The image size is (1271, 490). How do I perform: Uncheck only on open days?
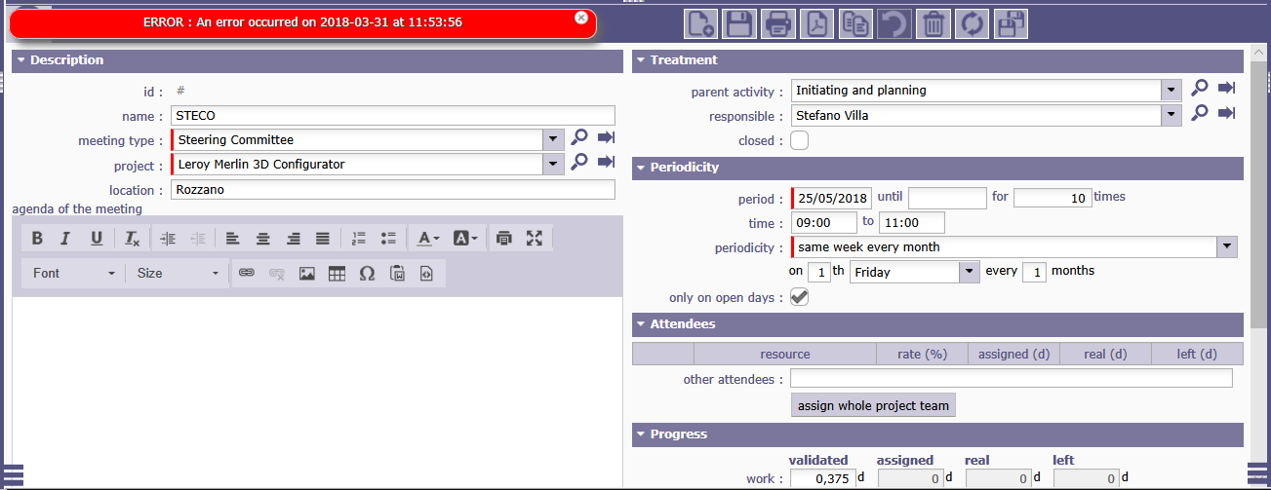pos(799,297)
